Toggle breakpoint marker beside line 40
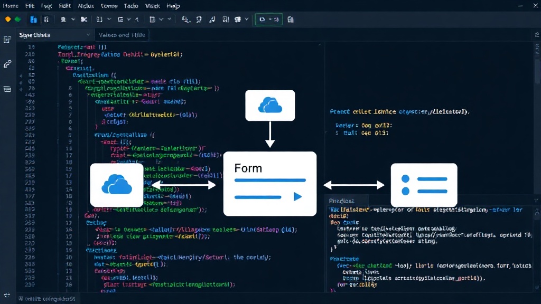Viewport: 541px width, 304px height. pyautogui.click(x=21, y=82)
